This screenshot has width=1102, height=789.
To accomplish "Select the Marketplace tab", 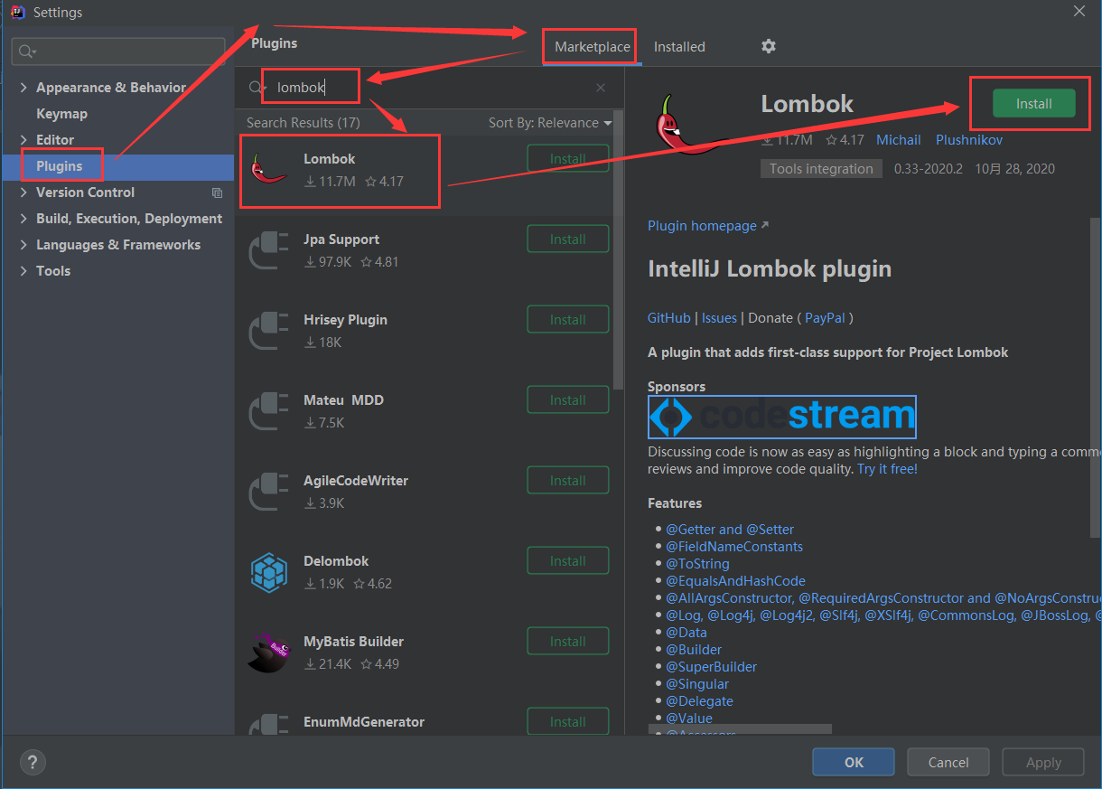I will pyautogui.click(x=589, y=46).
